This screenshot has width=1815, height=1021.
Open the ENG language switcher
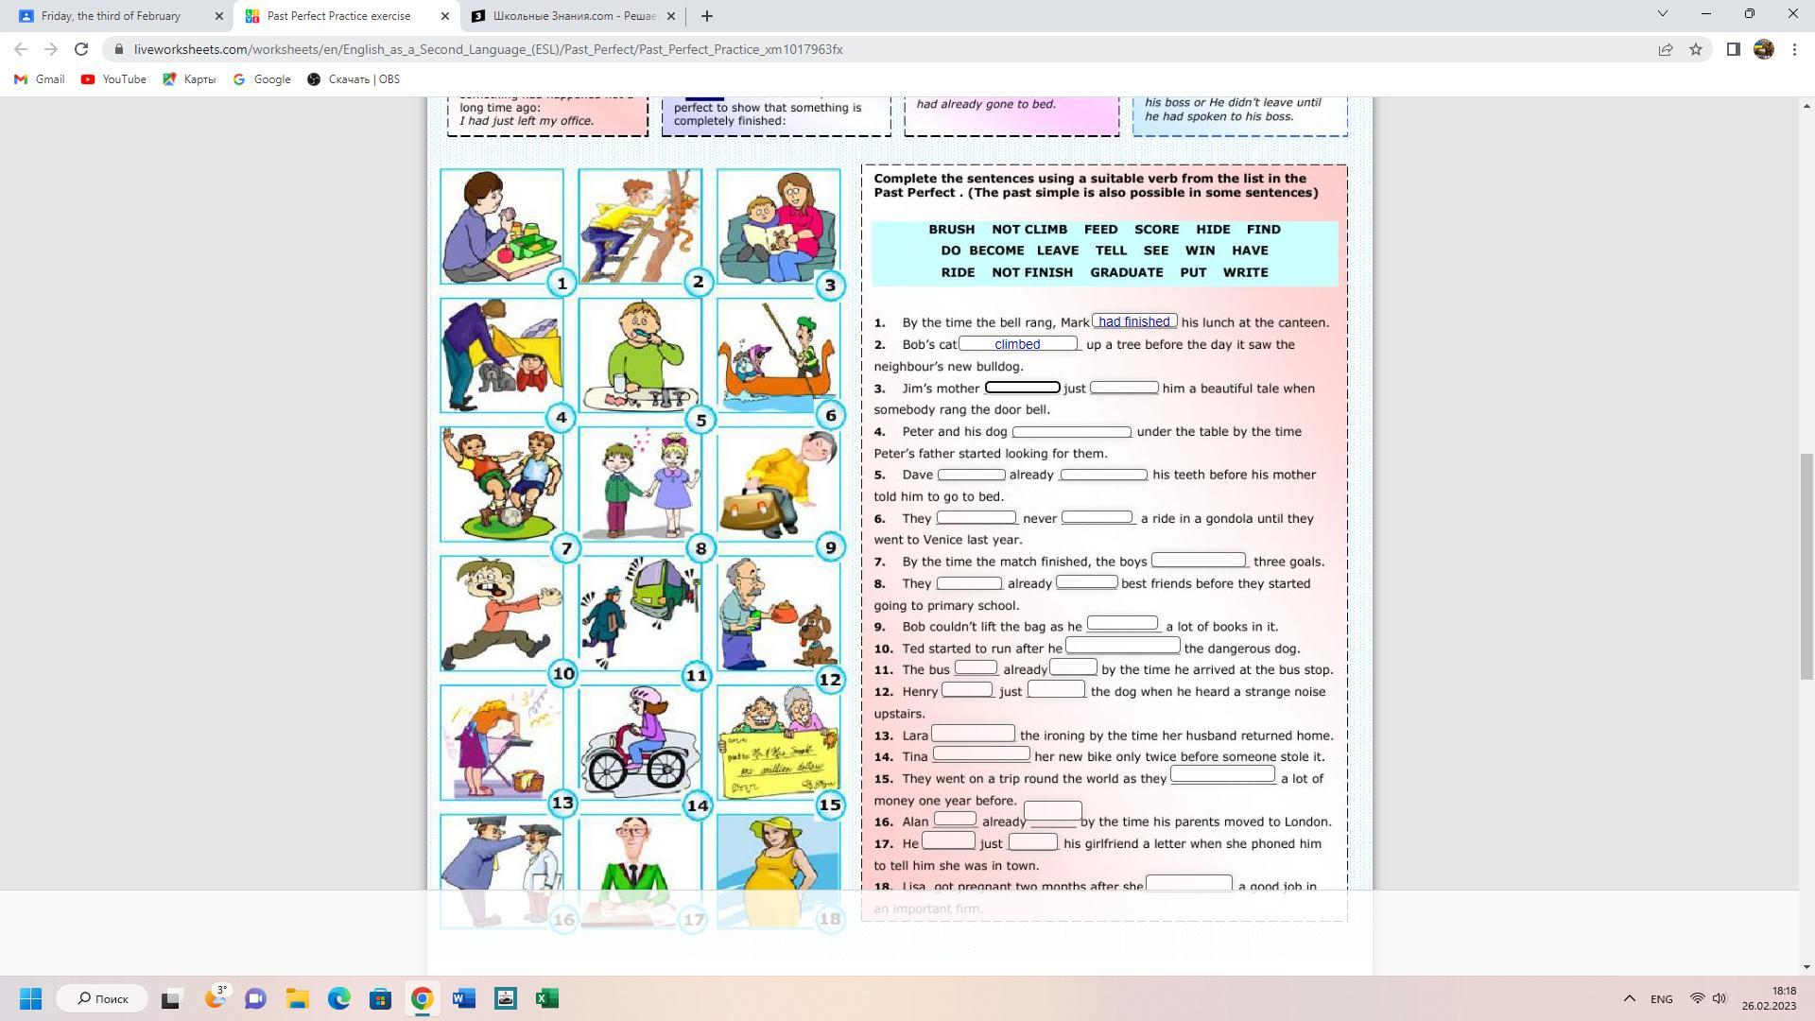point(1661,998)
